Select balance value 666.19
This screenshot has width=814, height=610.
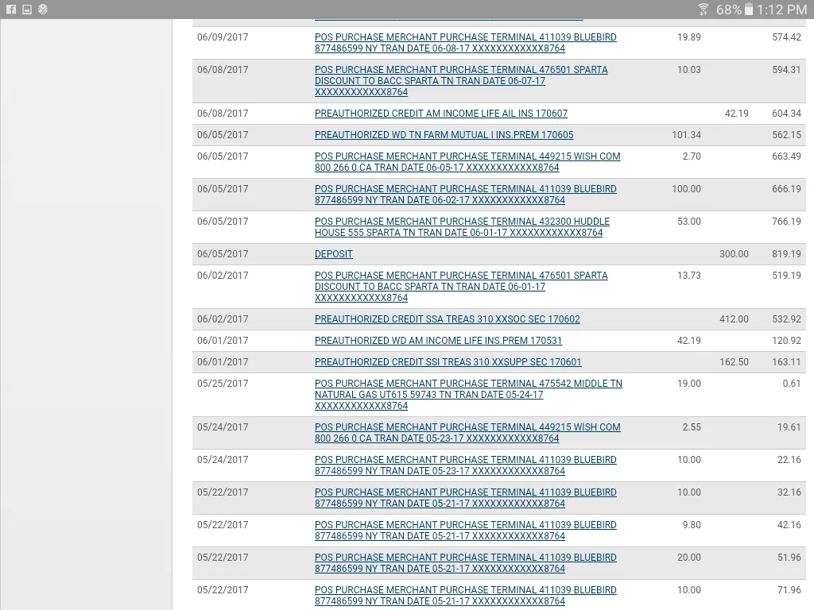click(786, 189)
